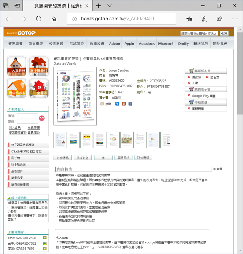
Task: Click the first preview page thumbnail
Action: pyautogui.click(x=60, y=140)
